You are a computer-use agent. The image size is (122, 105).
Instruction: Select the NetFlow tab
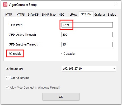[86, 14]
